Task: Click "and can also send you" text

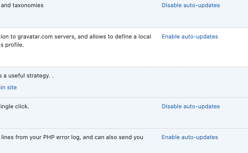Action: pyautogui.click(x=113, y=137)
